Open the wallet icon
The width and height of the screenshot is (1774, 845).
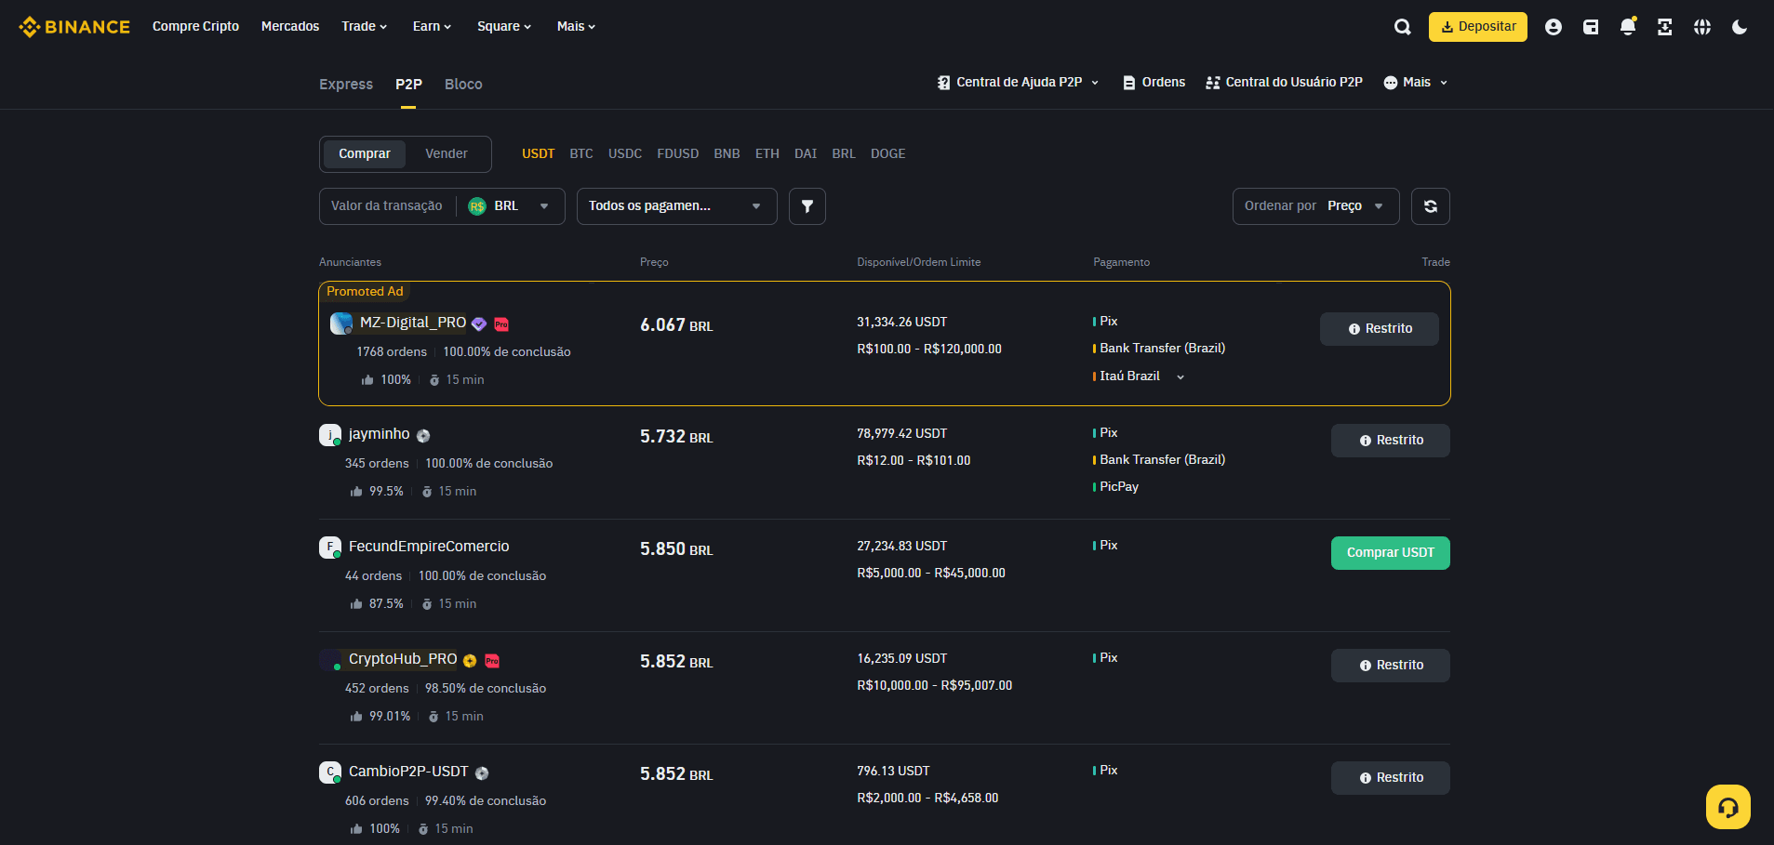coord(1591,27)
